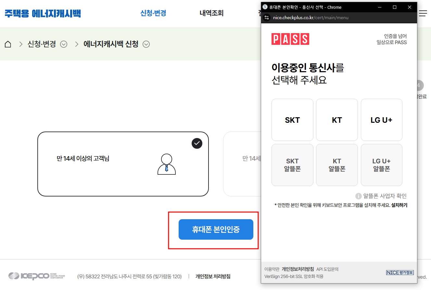This screenshot has height=290, width=431.
Task: Select the partially hidden 만 14세 미만 card
Action: point(242,164)
